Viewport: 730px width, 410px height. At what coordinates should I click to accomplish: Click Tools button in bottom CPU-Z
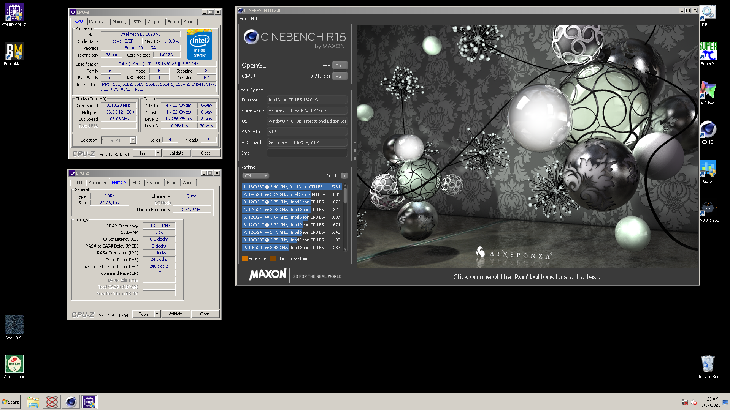tap(143, 314)
